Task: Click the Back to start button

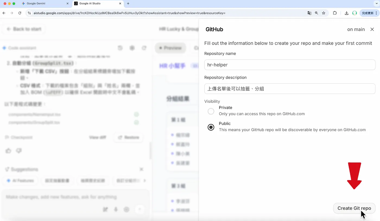Action: pyautogui.click(x=24, y=29)
